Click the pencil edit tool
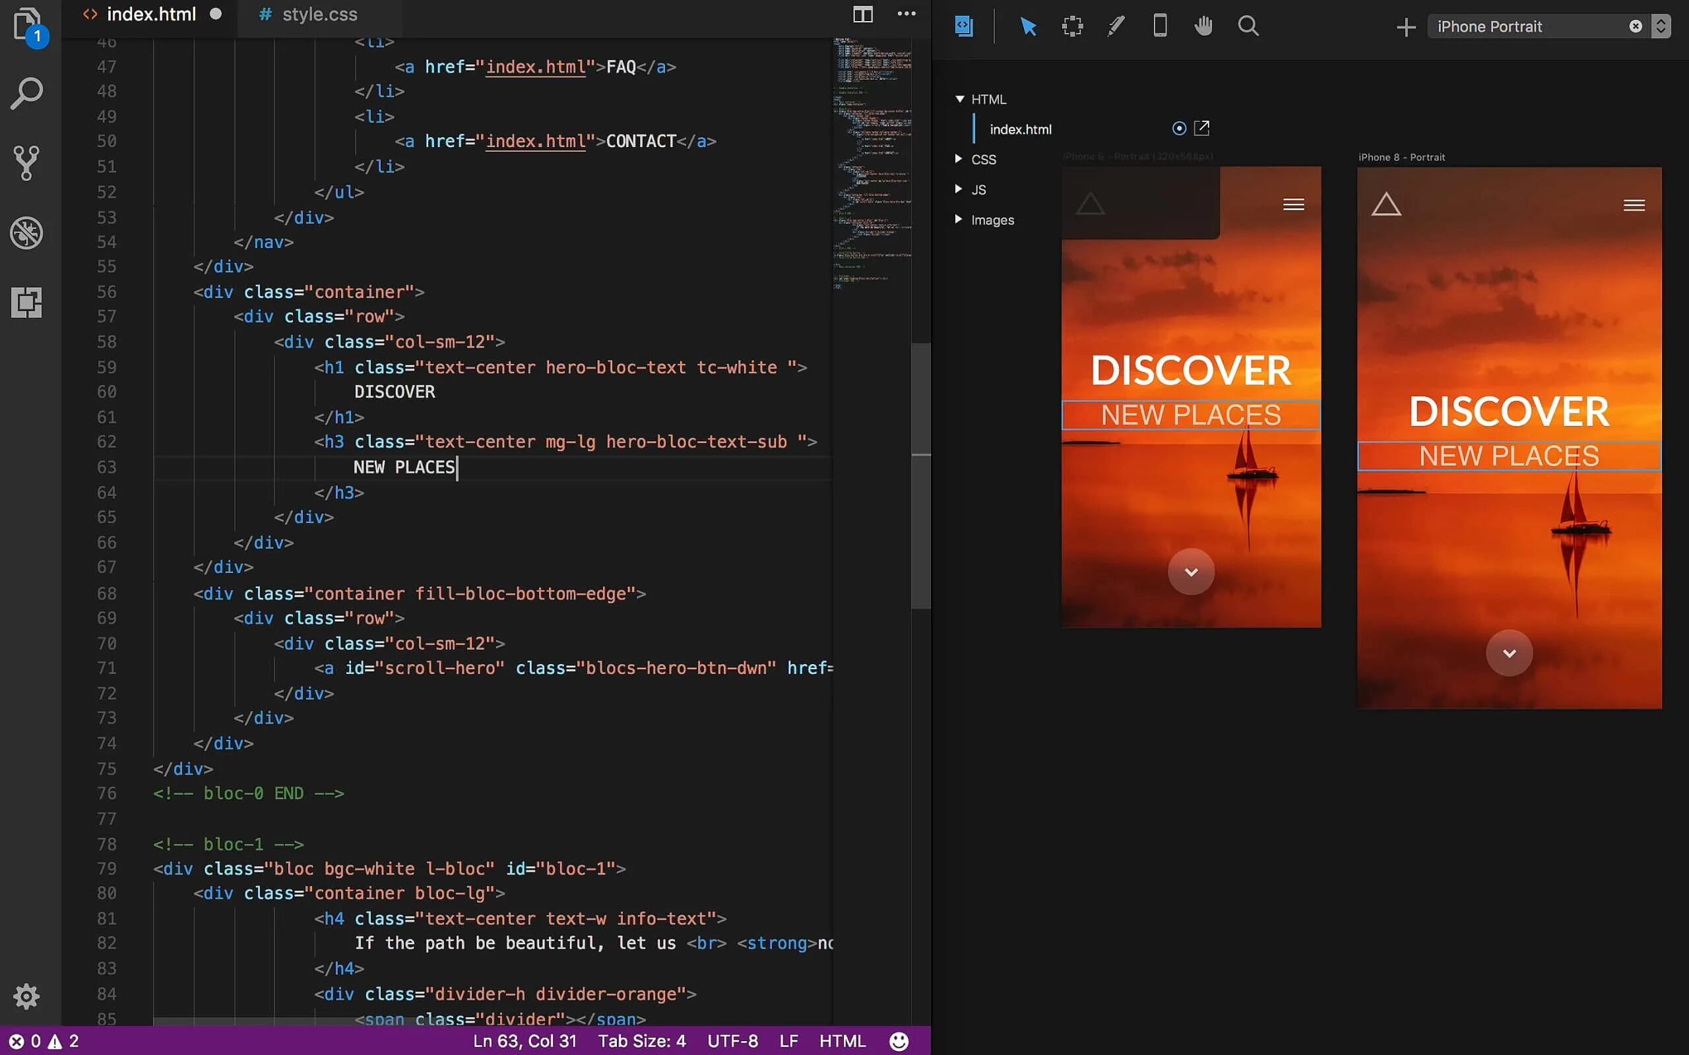 (x=1116, y=26)
